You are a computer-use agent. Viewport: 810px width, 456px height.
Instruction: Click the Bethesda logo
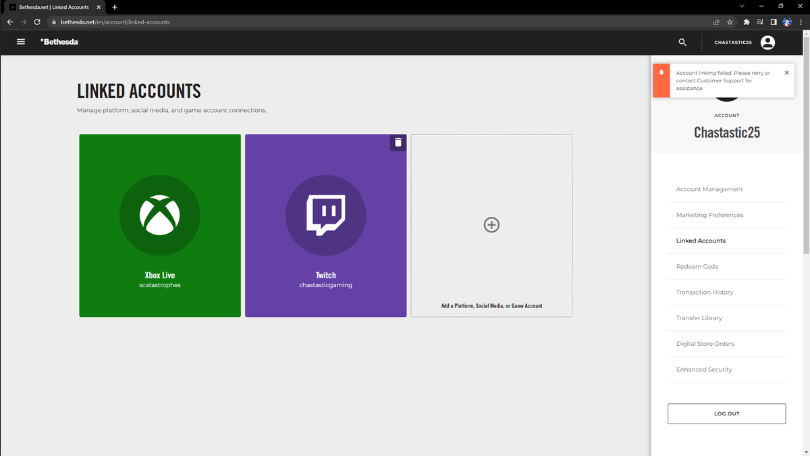[59, 42]
